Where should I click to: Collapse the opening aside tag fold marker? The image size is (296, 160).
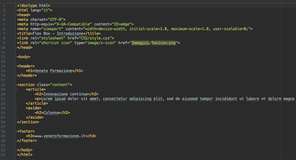click(15, 108)
